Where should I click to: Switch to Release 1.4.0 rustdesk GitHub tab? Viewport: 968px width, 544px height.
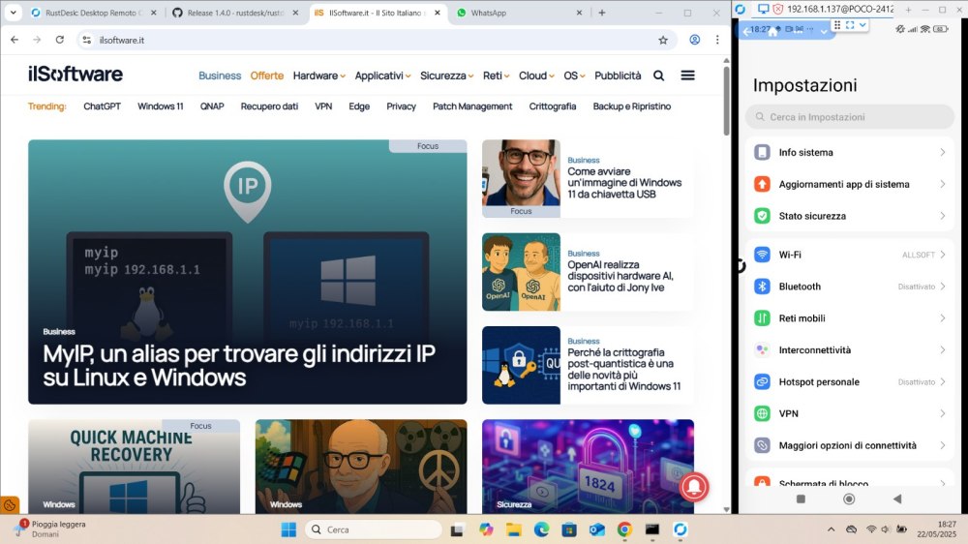(236, 13)
